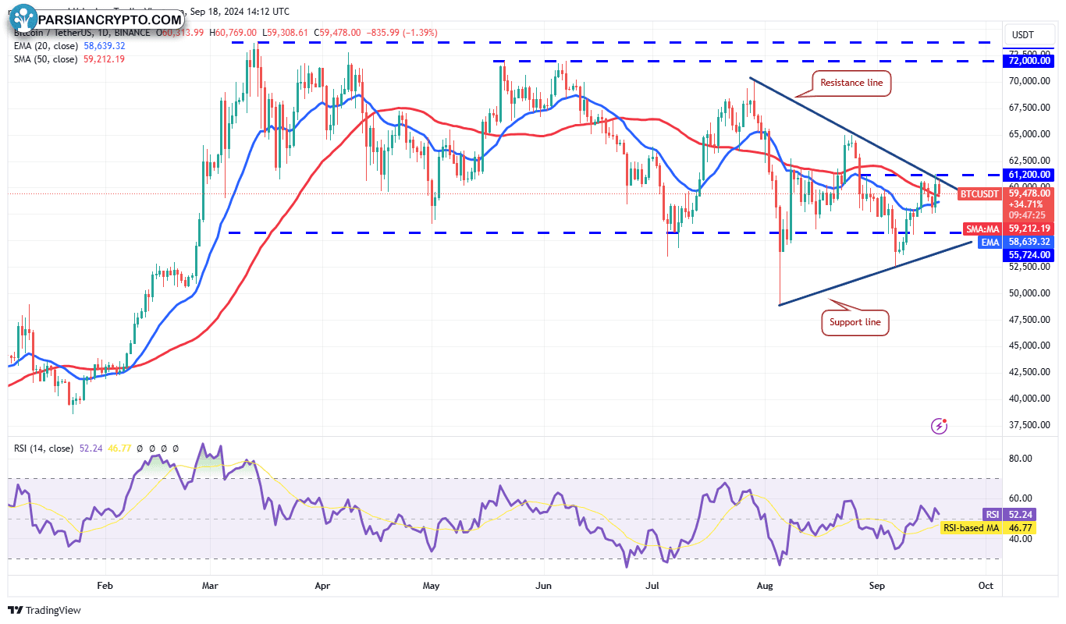The image size is (1066, 624).
Task: Click 40,000.00 on the price axis
Action: pyautogui.click(x=1029, y=399)
